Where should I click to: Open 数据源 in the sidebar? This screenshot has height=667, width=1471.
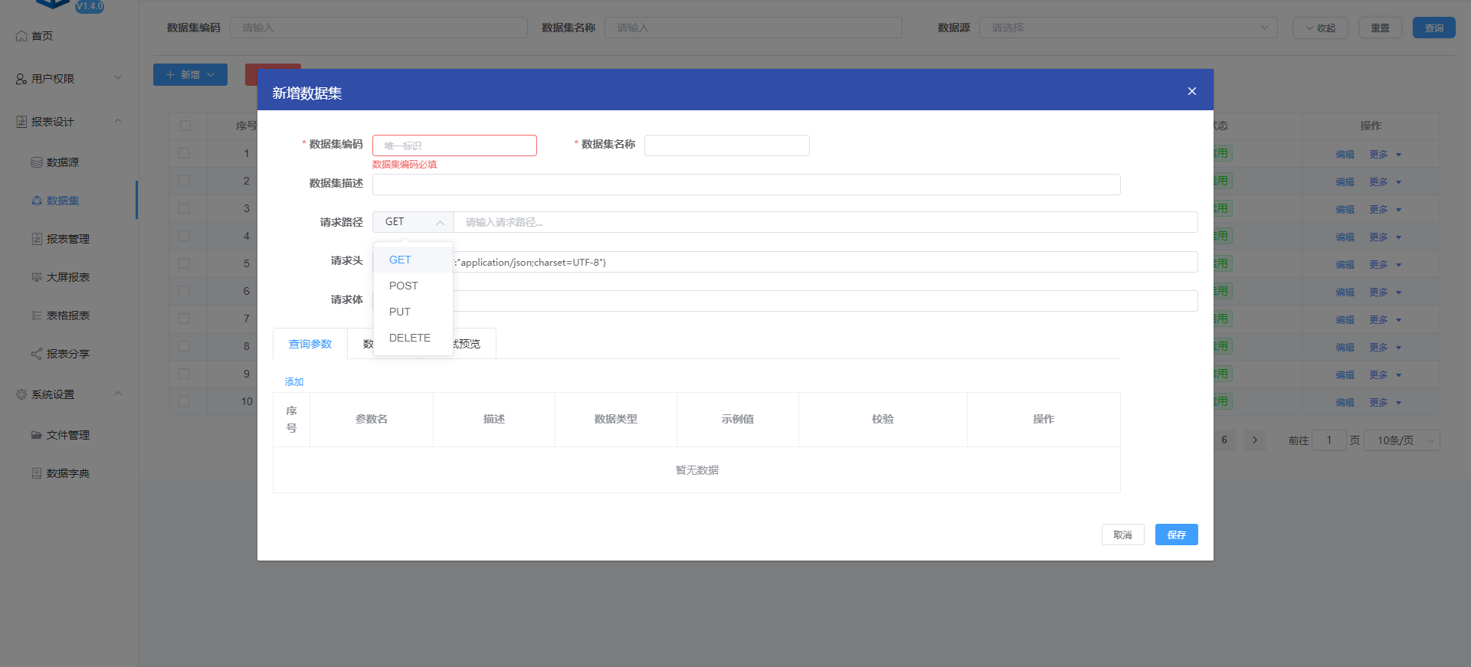63,162
